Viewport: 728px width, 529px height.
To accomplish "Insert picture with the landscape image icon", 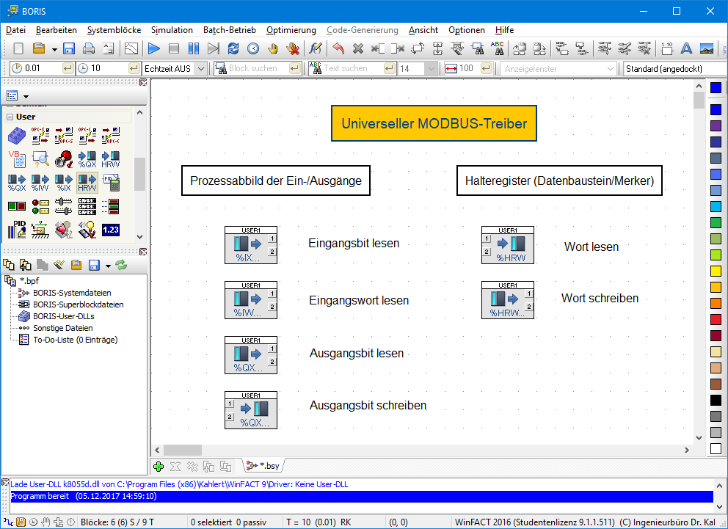I will click(706, 48).
